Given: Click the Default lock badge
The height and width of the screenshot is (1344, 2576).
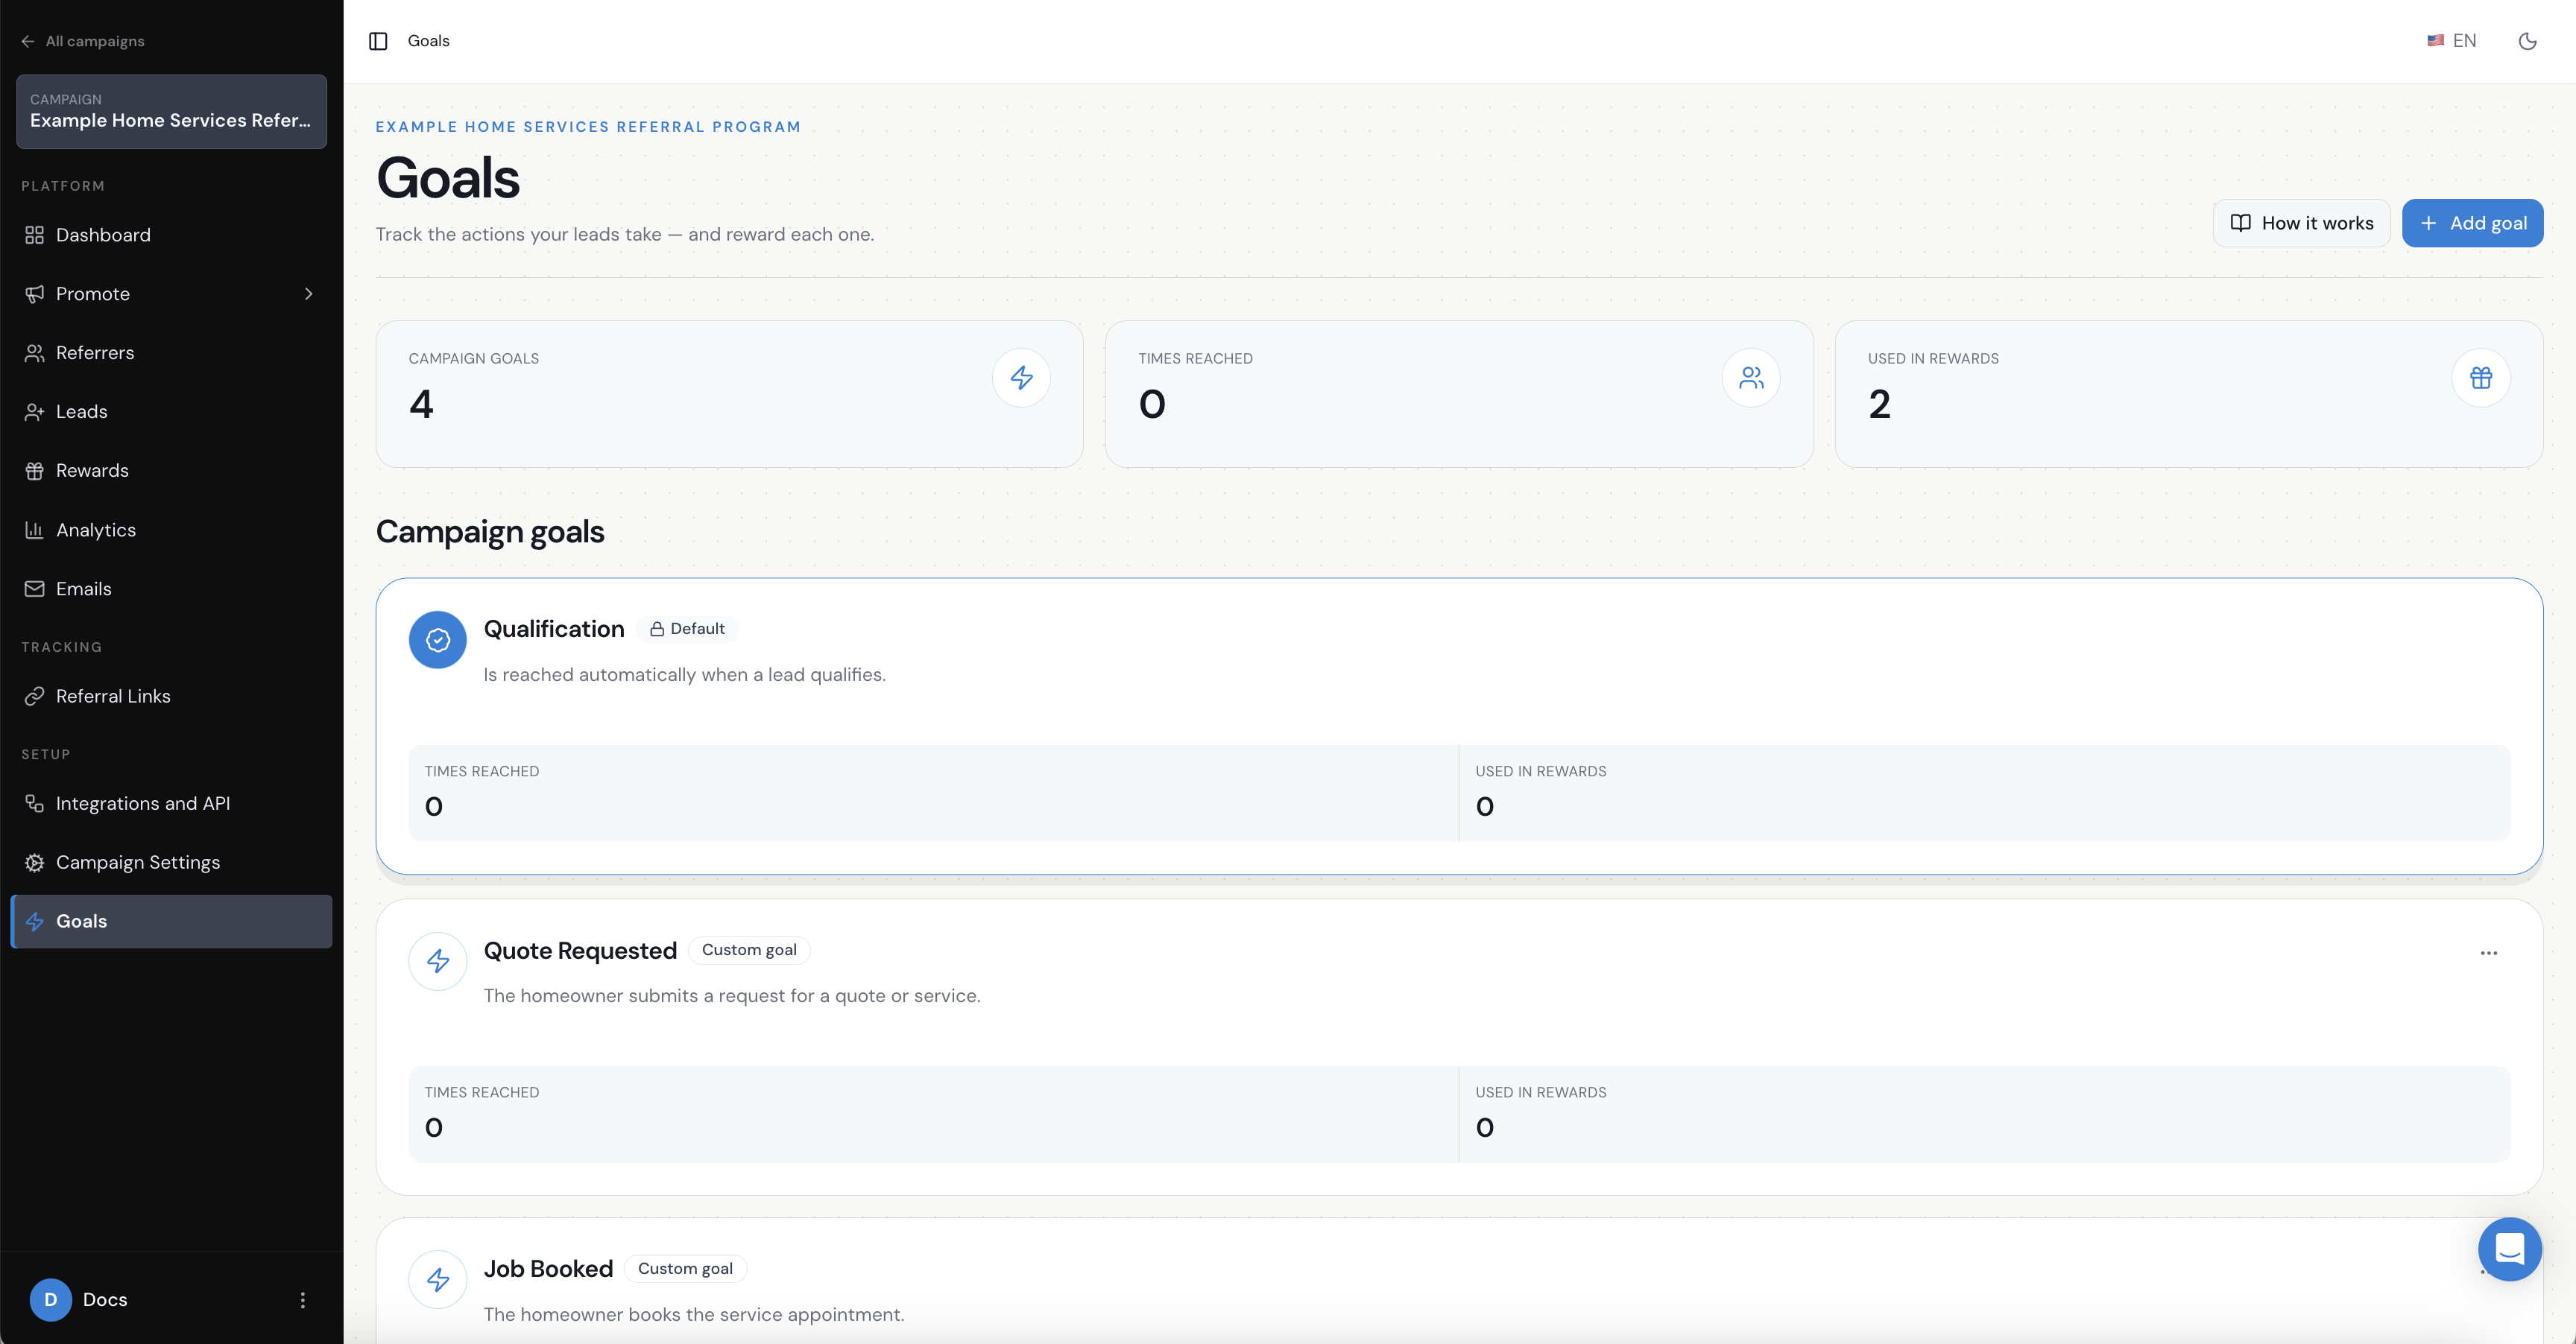Looking at the screenshot, I should [687, 629].
